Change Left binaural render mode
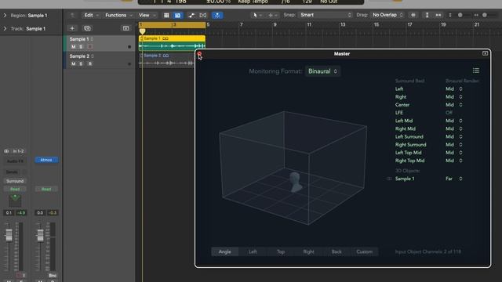The image size is (502, 282). pos(454,89)
